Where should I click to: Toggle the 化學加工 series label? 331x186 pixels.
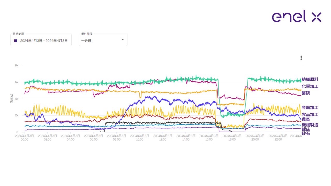310,86
